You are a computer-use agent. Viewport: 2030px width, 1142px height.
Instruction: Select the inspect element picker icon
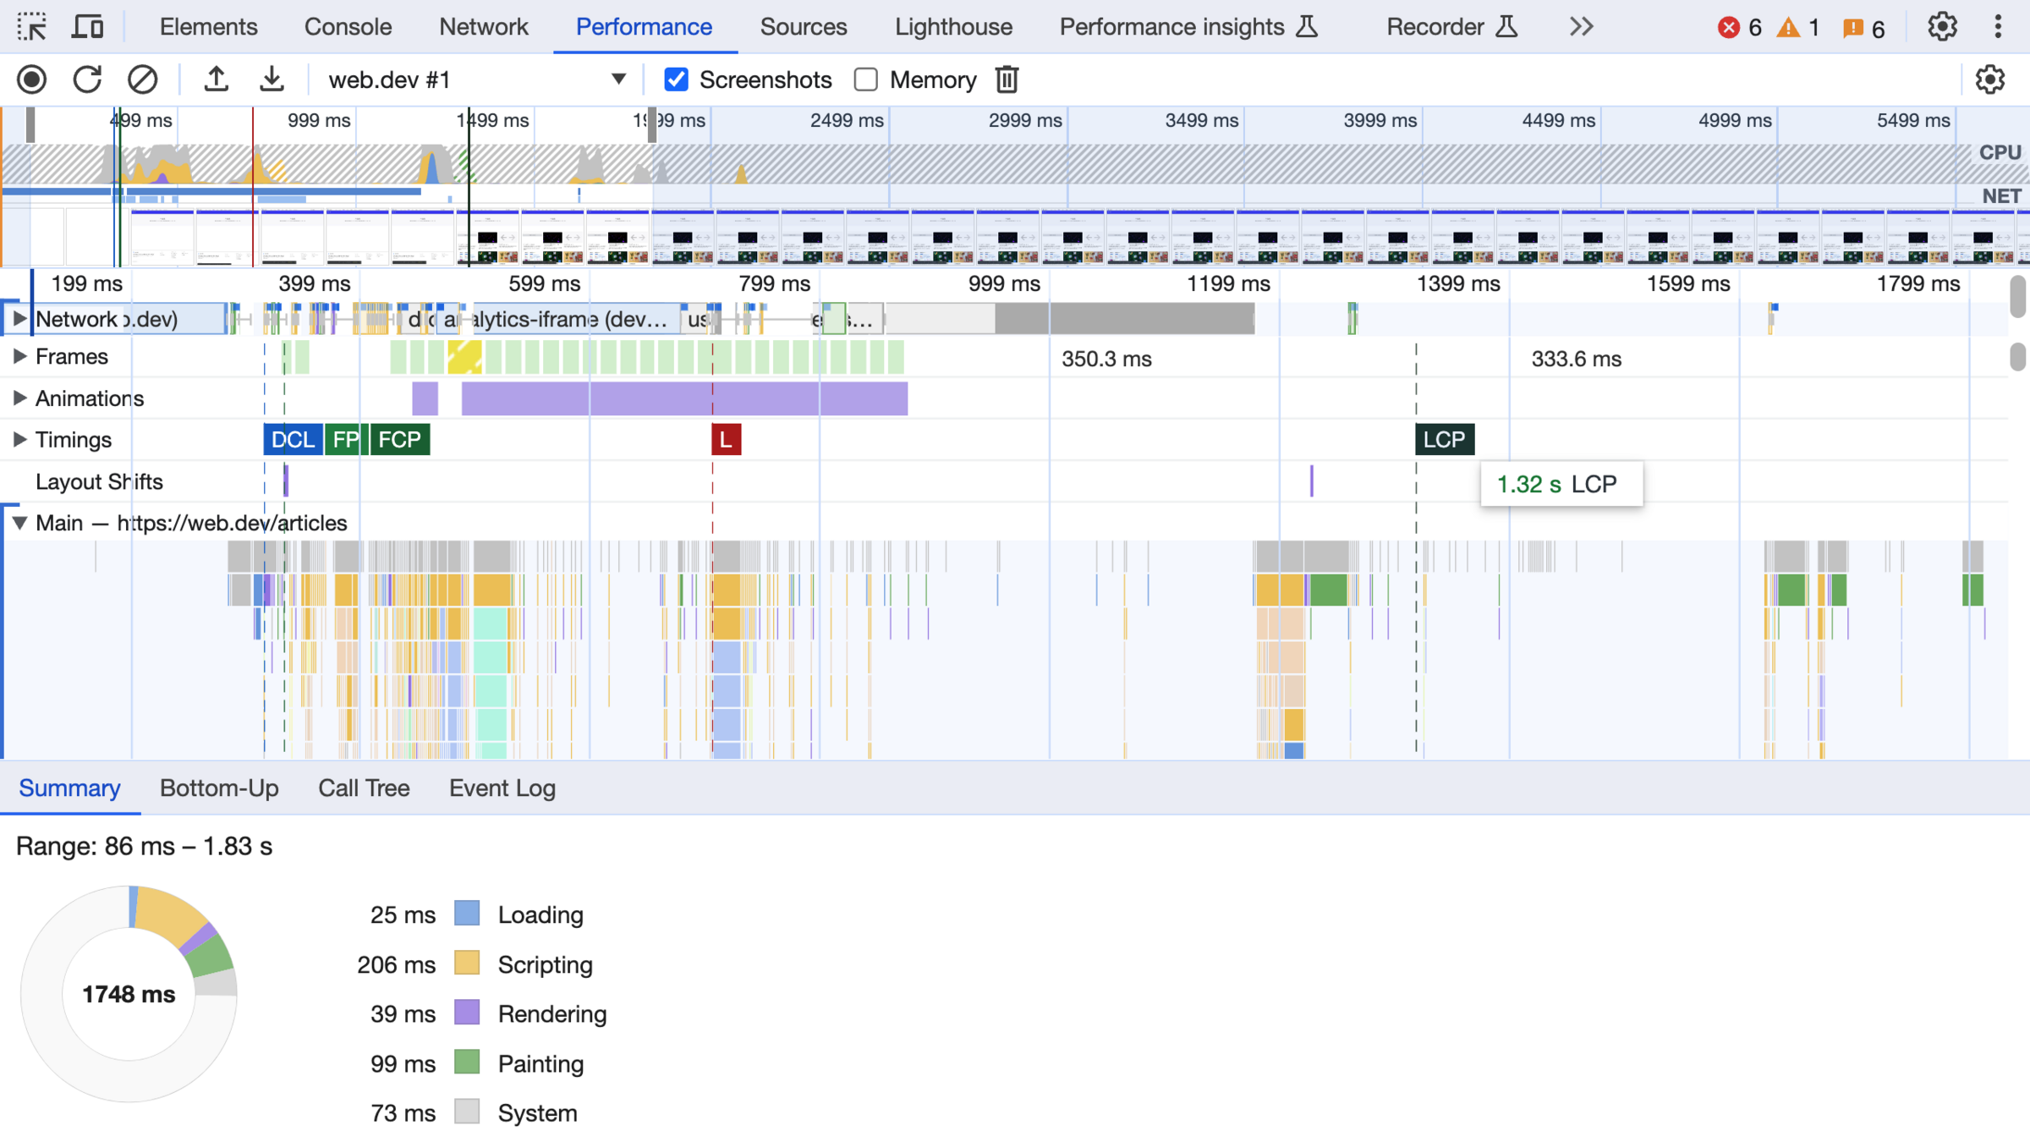tap(32, 27)
